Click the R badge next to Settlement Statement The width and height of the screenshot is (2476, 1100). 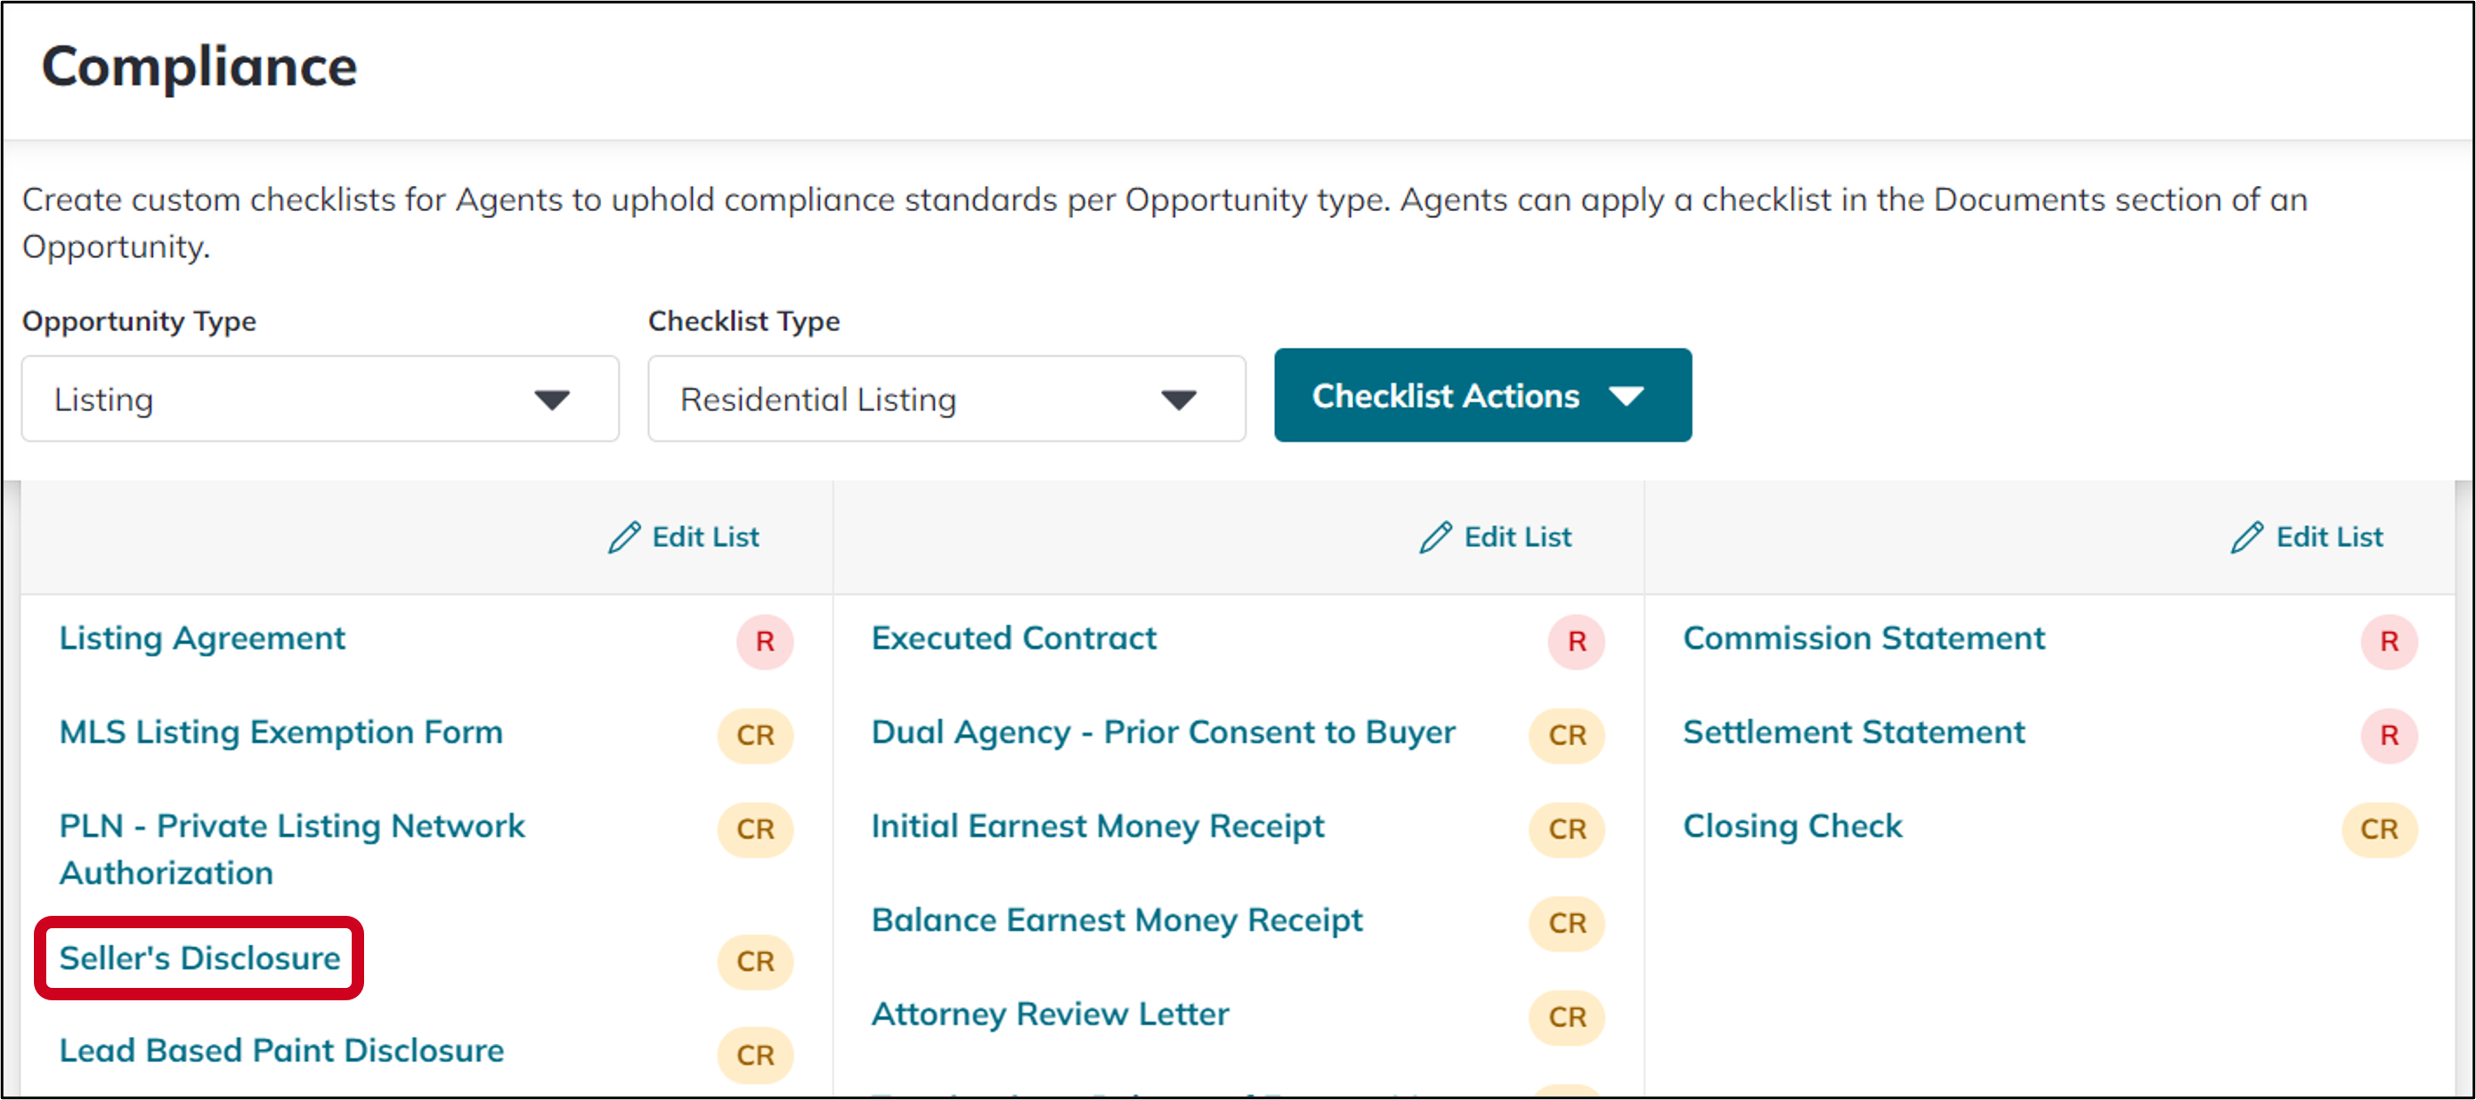click(2391, 735)
